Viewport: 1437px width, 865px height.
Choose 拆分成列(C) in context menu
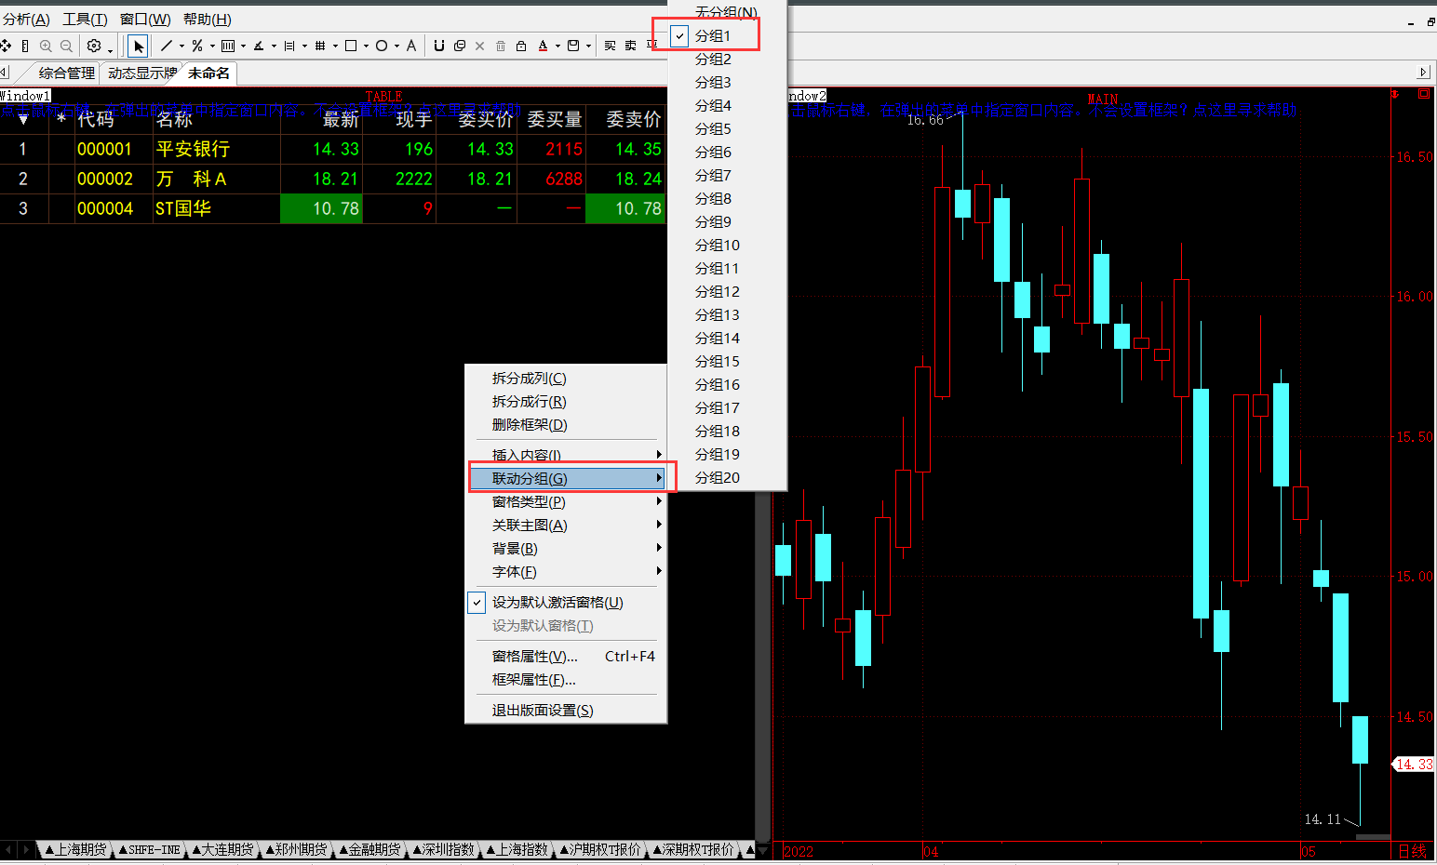(566, 379)
